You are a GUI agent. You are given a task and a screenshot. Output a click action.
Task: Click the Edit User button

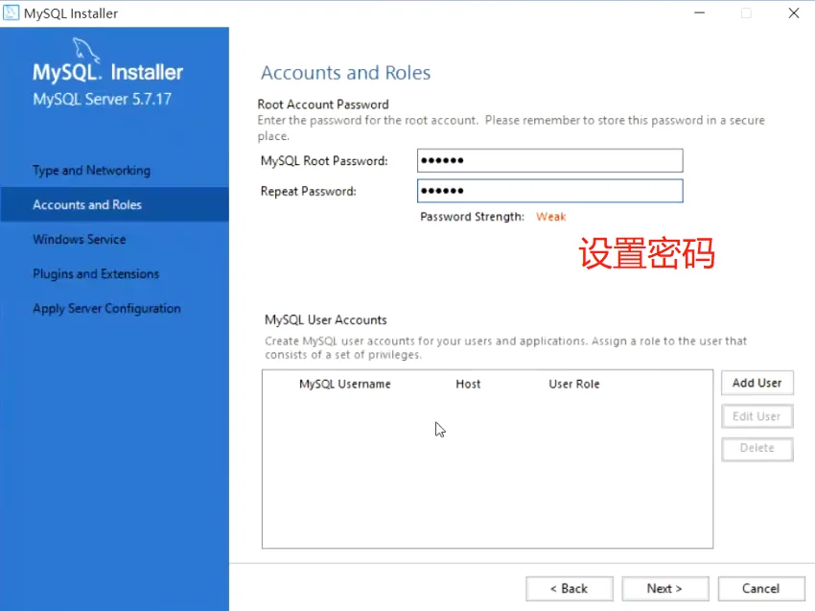click(x=757, y=416)
